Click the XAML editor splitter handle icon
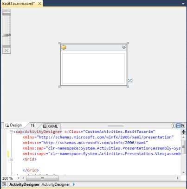This screenshot has width=187, height=189. (183, 132)
